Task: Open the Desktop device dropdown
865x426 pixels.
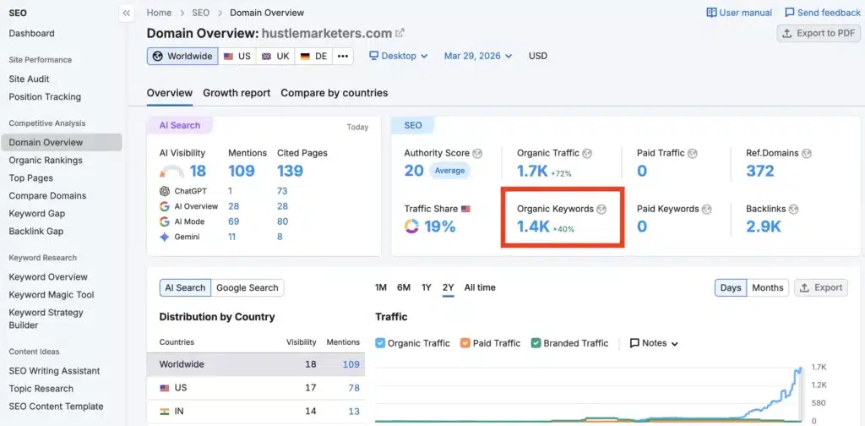Action: click(399, 56)
